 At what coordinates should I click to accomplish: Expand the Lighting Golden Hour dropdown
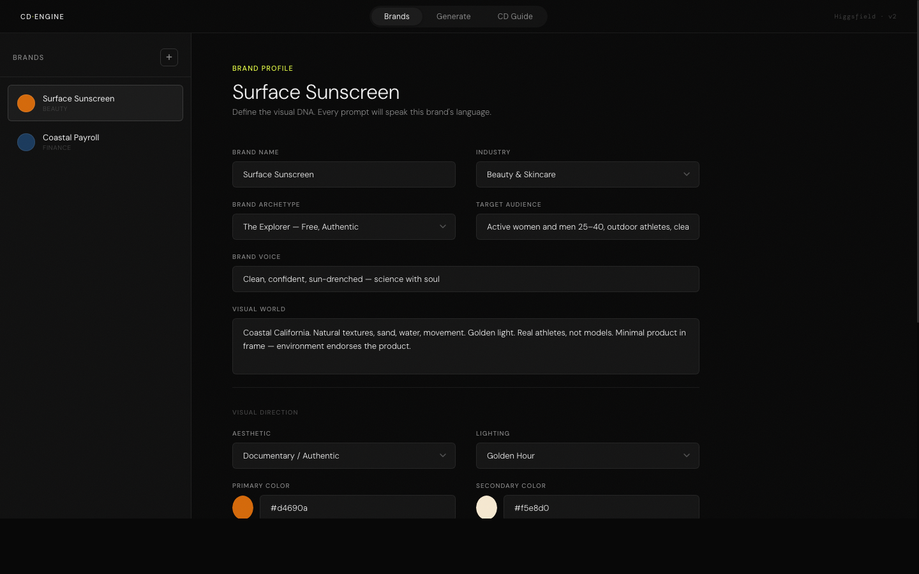(x=587, y=456)
